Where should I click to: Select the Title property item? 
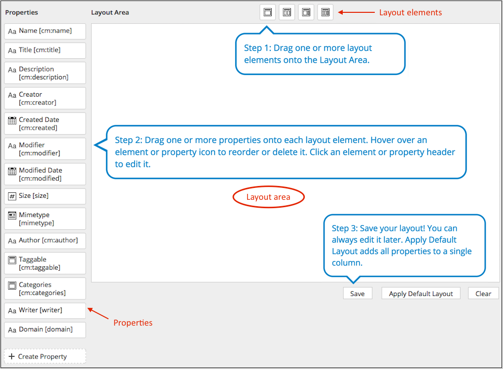tap(44, 50)
